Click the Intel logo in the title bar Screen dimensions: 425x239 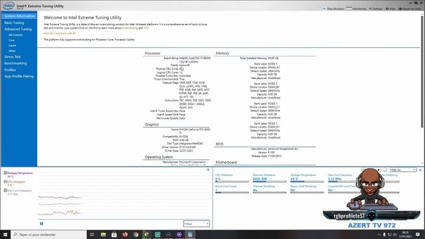click(9, 5)
